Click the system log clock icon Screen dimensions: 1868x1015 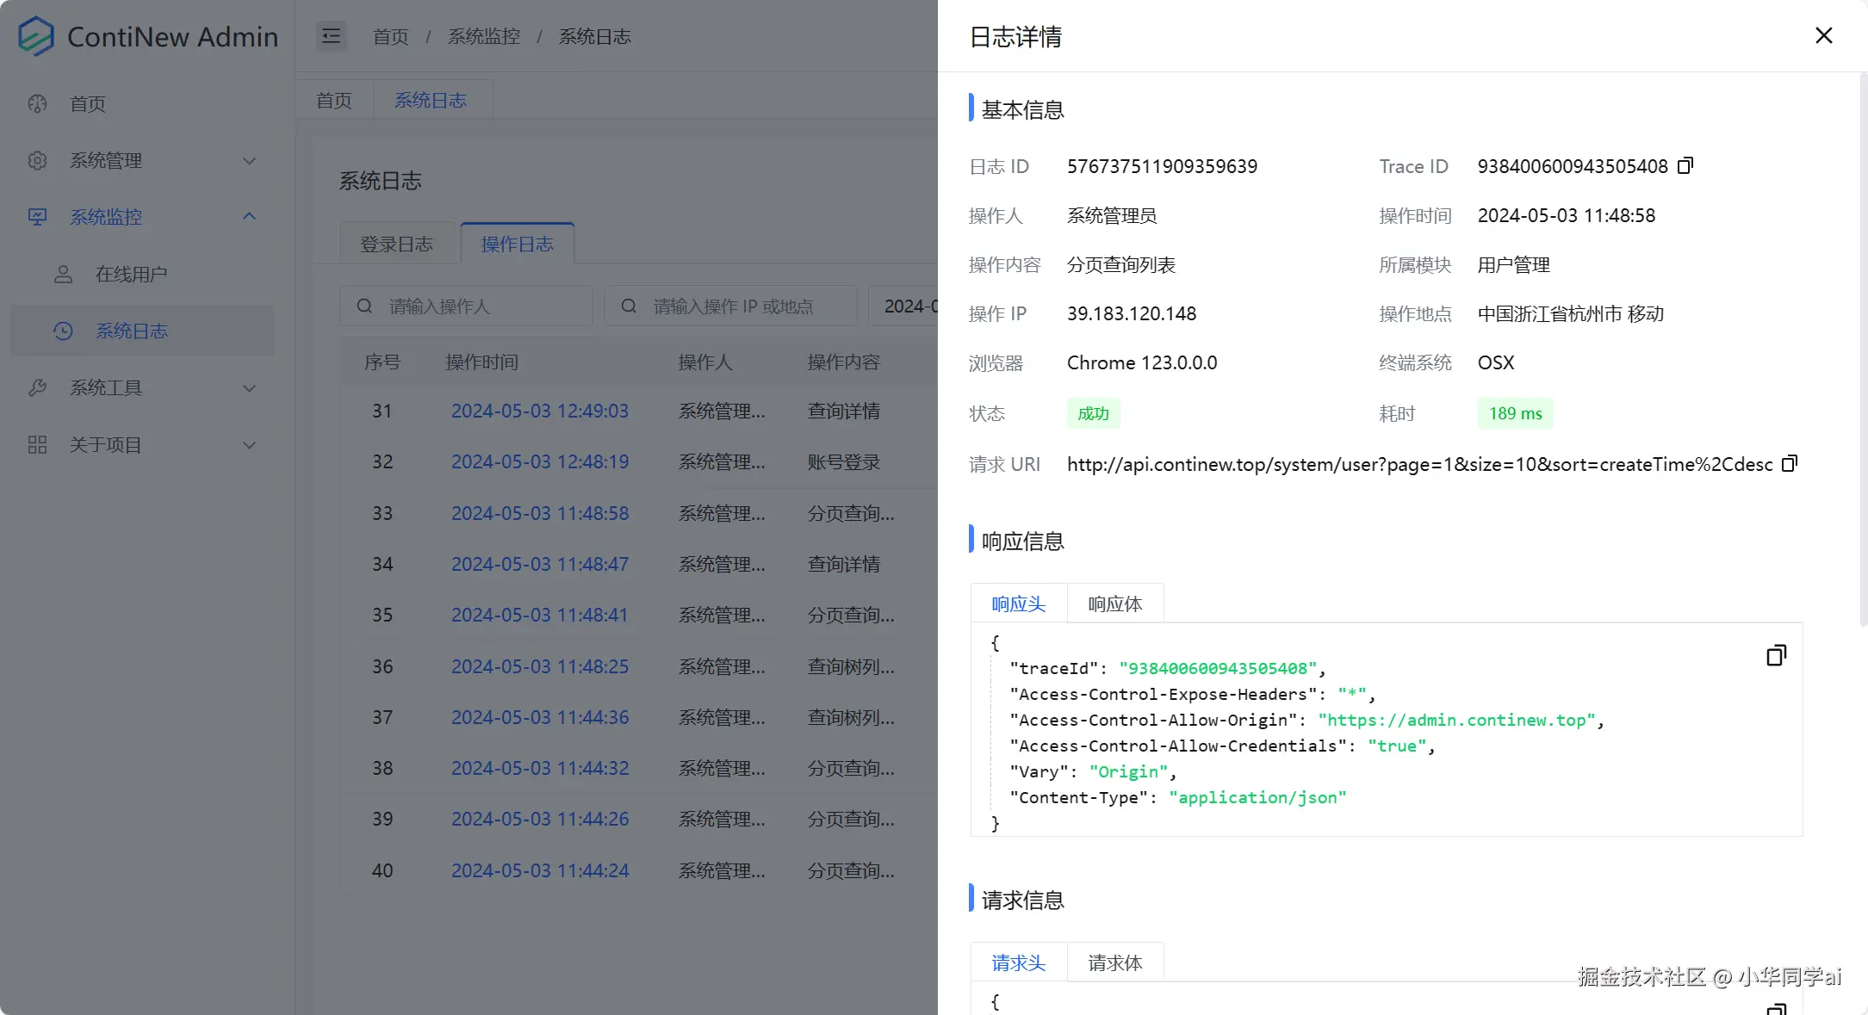click(63, 331)
